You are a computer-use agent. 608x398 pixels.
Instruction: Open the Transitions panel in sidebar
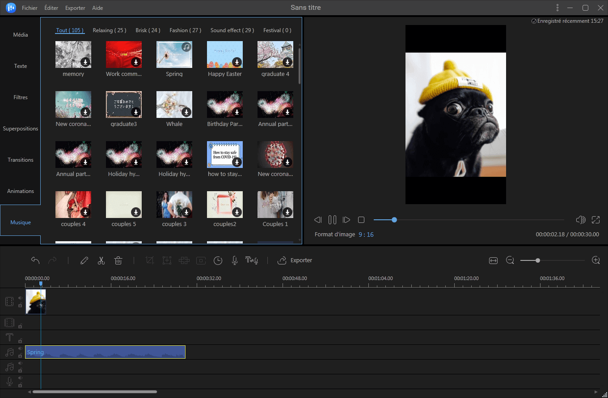point(21,160)
